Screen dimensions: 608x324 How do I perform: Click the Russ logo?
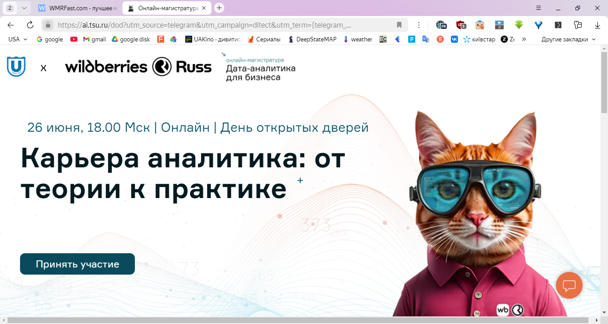pos(182,67)
